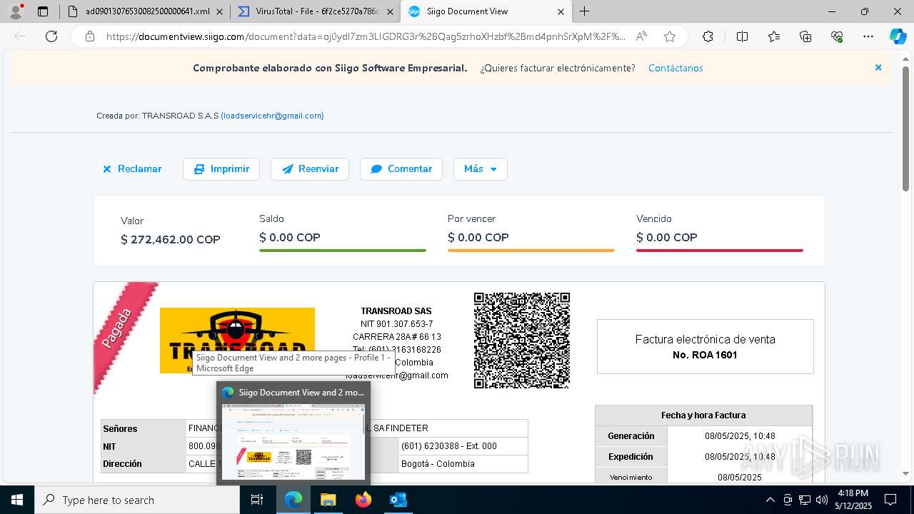The image size is (914, 514).
Task: Open the tab actions menu icon
Action: click(43, 11)
